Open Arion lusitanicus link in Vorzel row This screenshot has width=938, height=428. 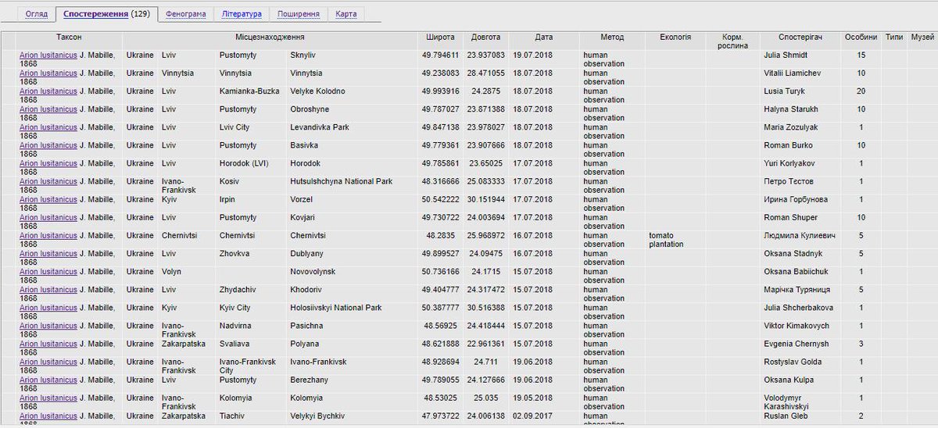coord(48,199)
